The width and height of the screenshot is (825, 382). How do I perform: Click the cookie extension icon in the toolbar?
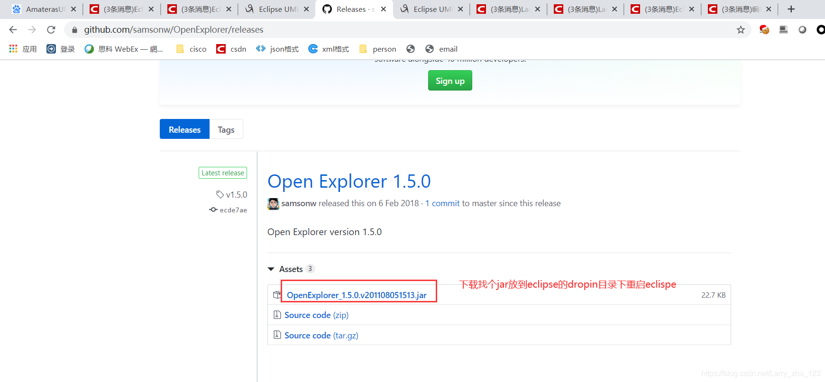(764, 30)
